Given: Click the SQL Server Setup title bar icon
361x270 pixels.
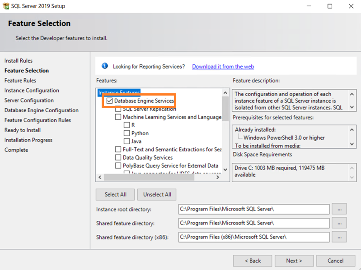Looking at the screenshot, I should (x=6, y=6).
